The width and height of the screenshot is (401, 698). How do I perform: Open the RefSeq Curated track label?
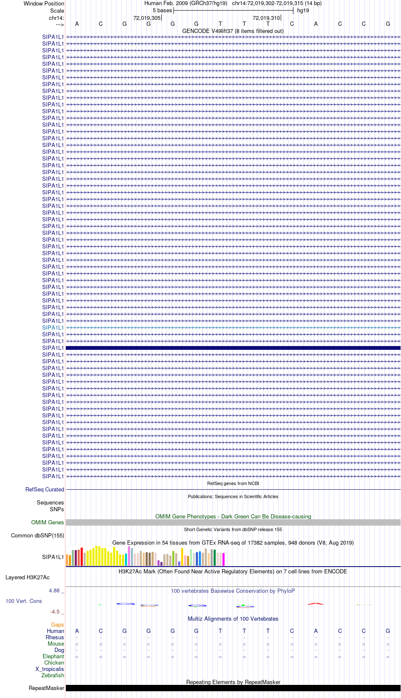(45, 489)
